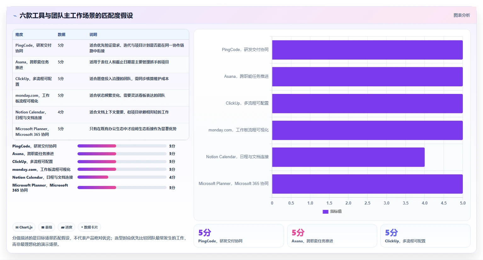Open the Asana 5分 data card
The height and width of the screenshot is (260, 483).
point(332,236)
